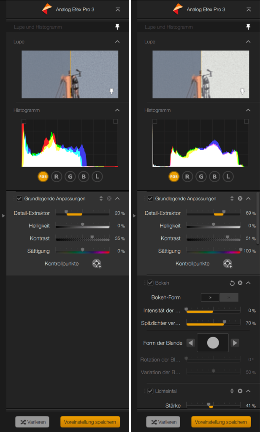Click Spitzlichter slider in Bokeh section
260x432 pixels.
(x=214, y=323)
